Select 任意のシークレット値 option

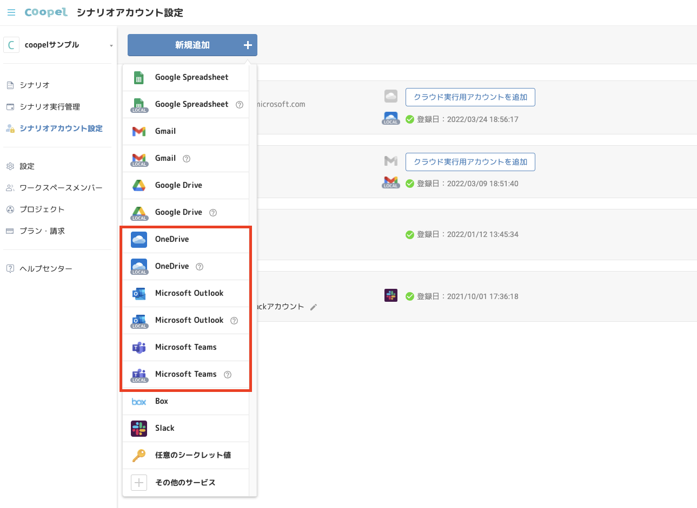[x=186, y=455]
